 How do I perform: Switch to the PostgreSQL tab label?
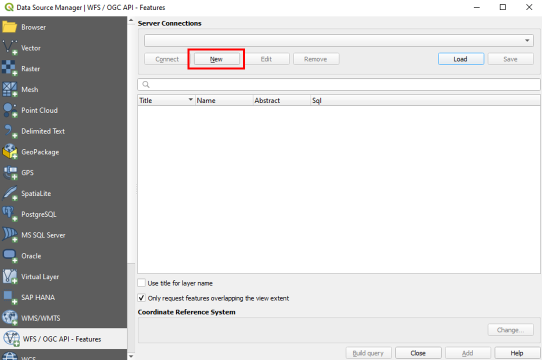coord(39,214)
